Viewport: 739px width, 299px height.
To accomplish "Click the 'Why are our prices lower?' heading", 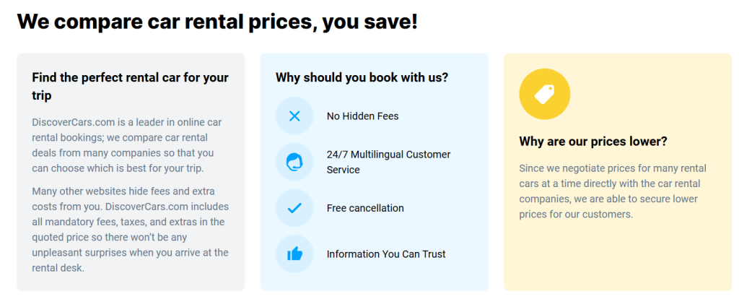I will 593,142.
